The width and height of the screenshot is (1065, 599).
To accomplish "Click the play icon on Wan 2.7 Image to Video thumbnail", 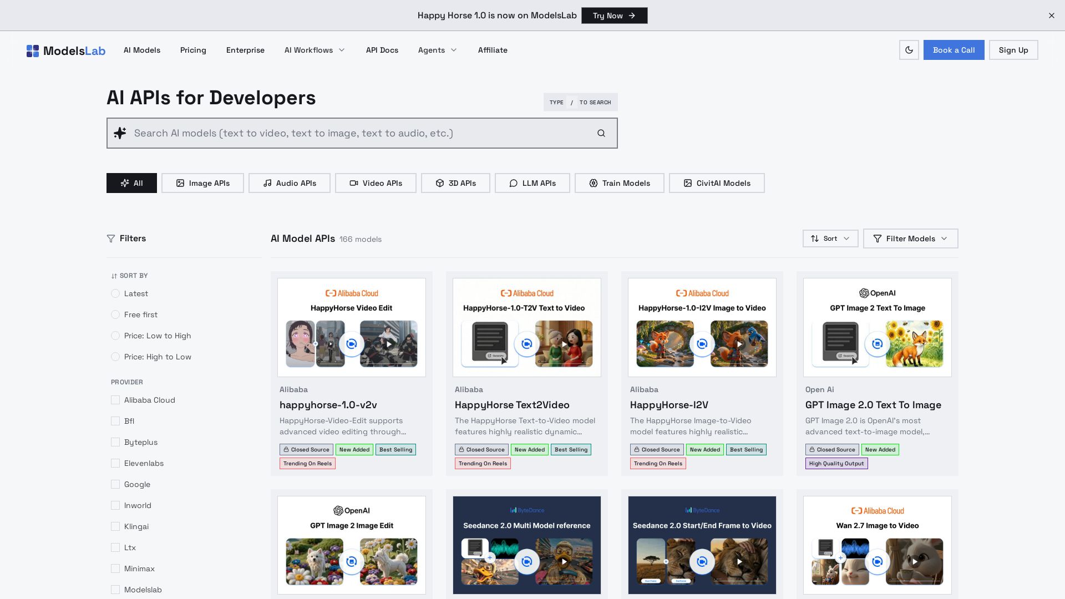I will coord(915,562).
